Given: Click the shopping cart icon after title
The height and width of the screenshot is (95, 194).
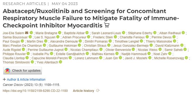Looking at the screenshot, I should pyautogui.click(x=107, y=25).
